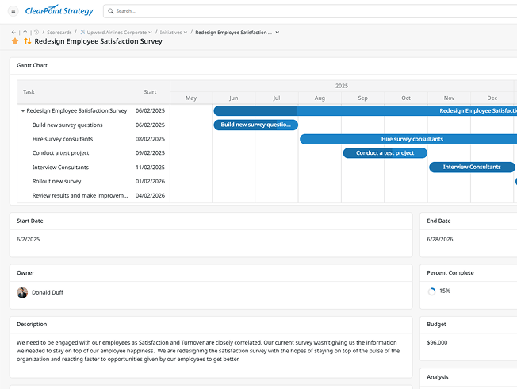Click the percent complete progress circle
Image resolution: width=517 pixels, height=389 pixels.
coord(431,291)
